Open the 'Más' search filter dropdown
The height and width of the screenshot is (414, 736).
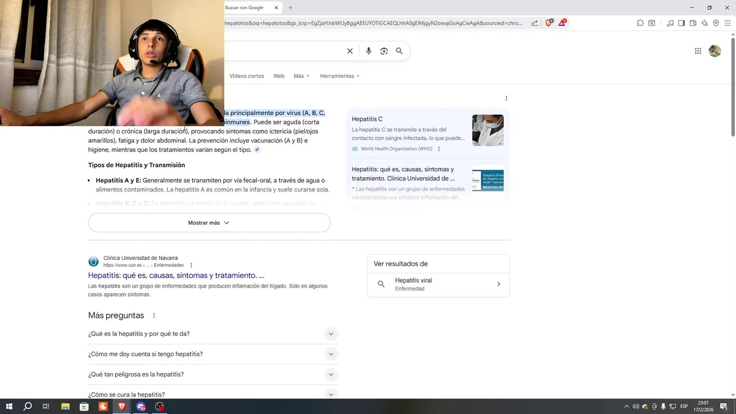click(301, 76)
